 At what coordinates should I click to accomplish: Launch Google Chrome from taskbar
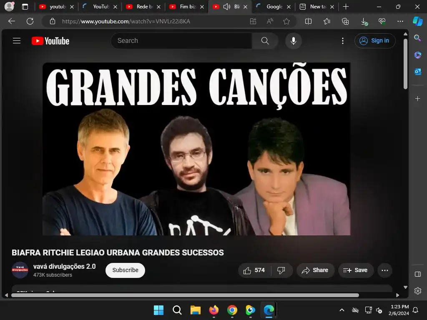click(232, 310)
